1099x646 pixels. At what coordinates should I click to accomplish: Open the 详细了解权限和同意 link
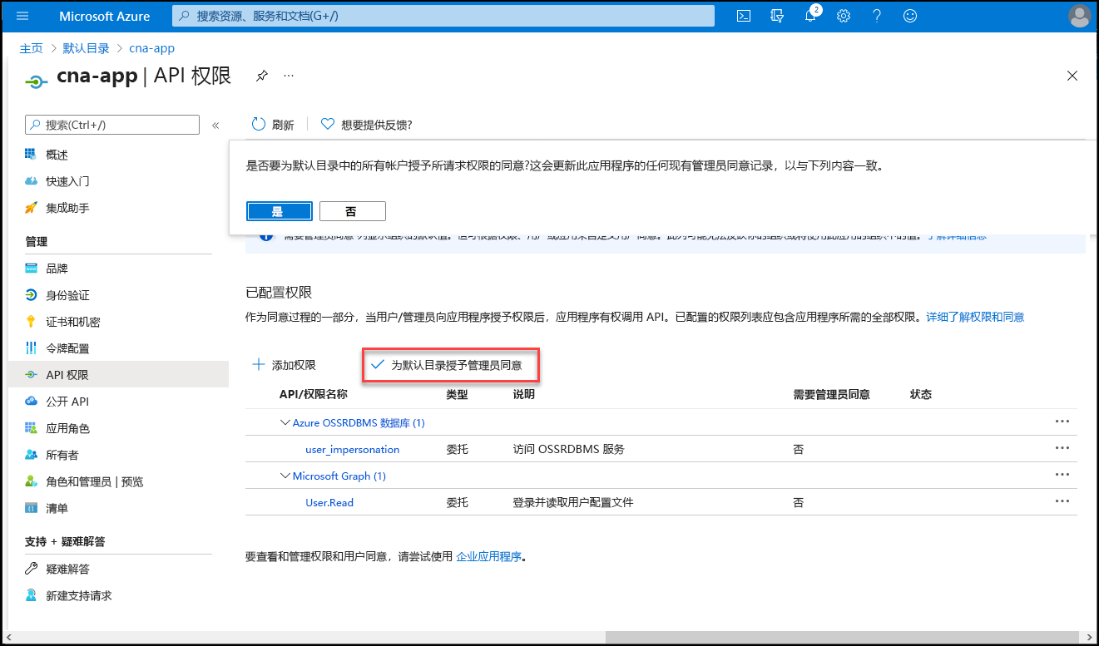(x=975, y=317)
